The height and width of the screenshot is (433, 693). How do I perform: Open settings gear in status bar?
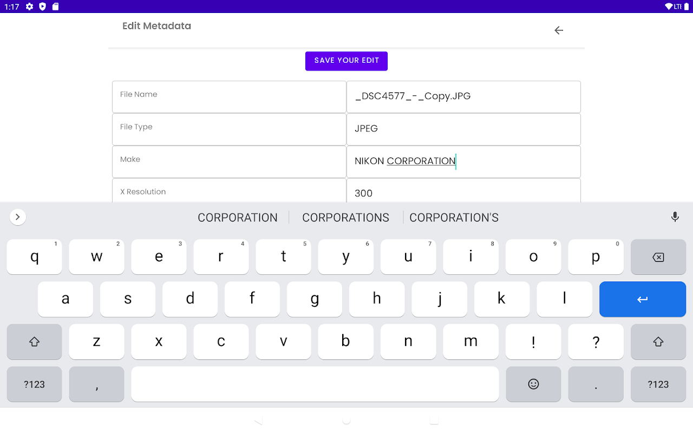point(29,6)
